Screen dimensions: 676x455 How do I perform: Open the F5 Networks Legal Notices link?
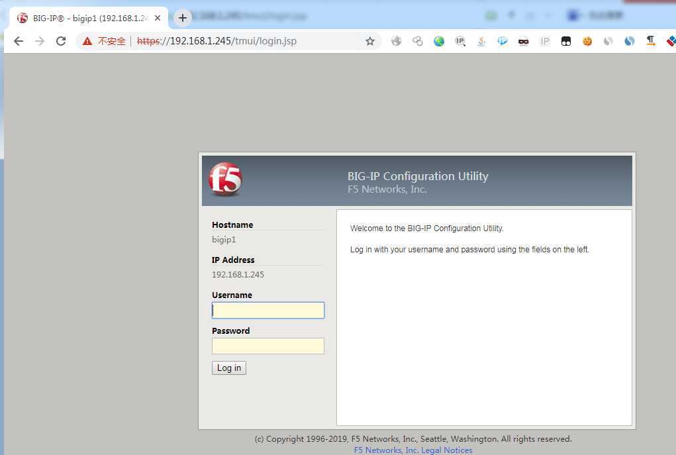click(413, 450)
